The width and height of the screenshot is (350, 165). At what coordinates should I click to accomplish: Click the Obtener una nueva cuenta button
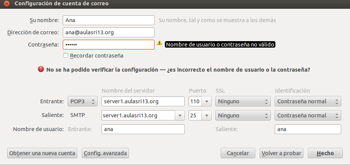click(x=42, y=153)
